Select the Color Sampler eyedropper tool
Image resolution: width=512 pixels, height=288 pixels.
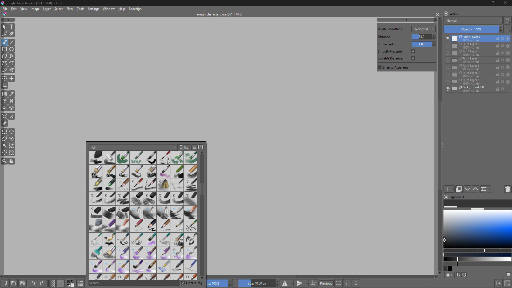point(11,94)
